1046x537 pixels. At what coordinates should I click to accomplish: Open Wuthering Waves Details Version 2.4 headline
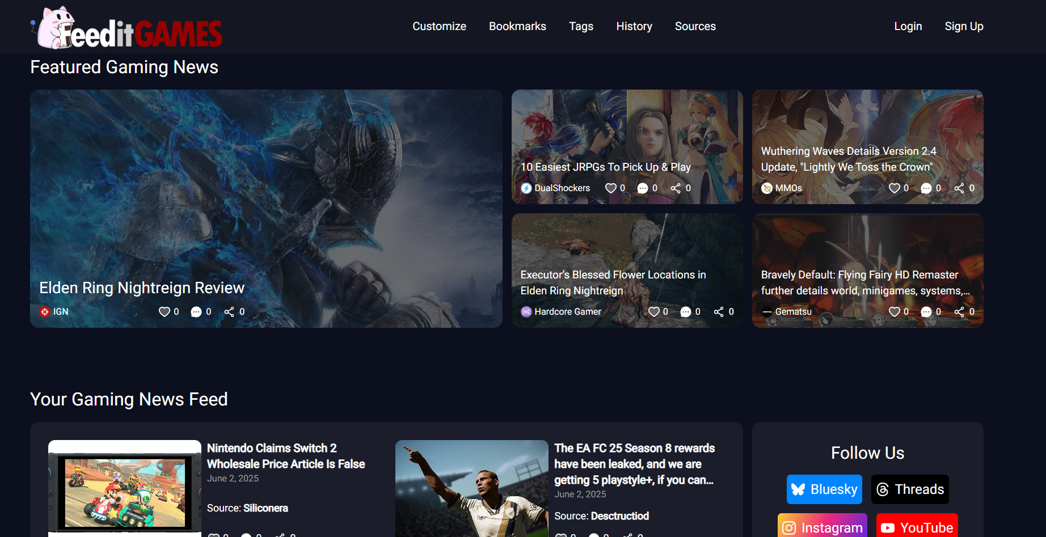tap(849, 159)
